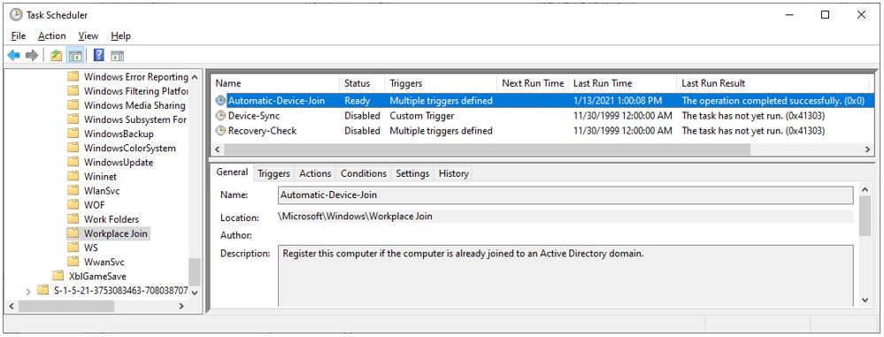
Task: Click the WindowsUpdate folder icon
Action: point(73,162)
